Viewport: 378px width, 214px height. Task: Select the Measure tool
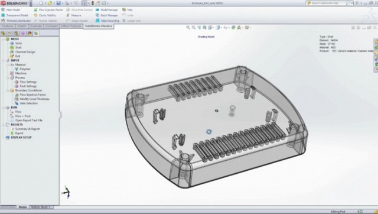[74, 15]
